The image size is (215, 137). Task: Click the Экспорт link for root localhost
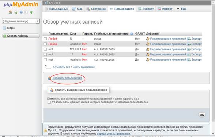196,60
